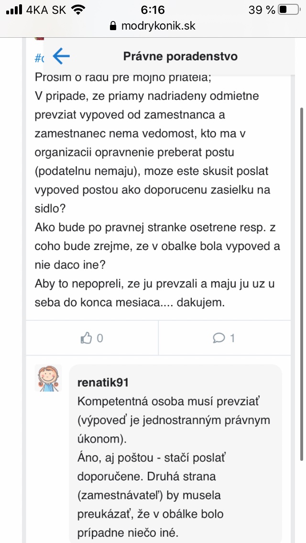Tap the padlock icon in address bar
Viewport: 306px width, 543px height.
[x=113, y=26]
